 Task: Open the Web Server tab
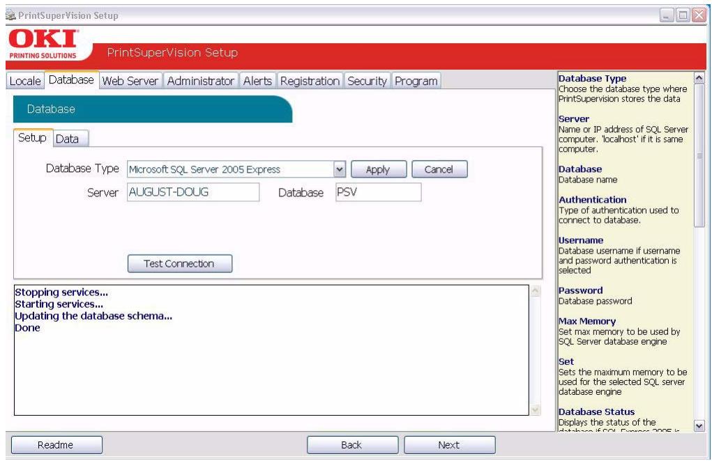130,81
